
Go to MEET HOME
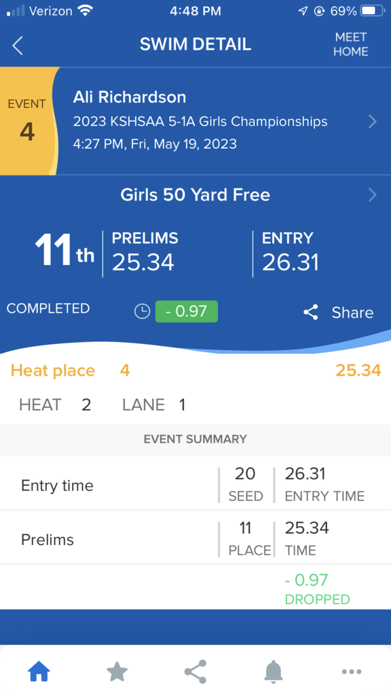pyautogui.click(x=351, y=44)
